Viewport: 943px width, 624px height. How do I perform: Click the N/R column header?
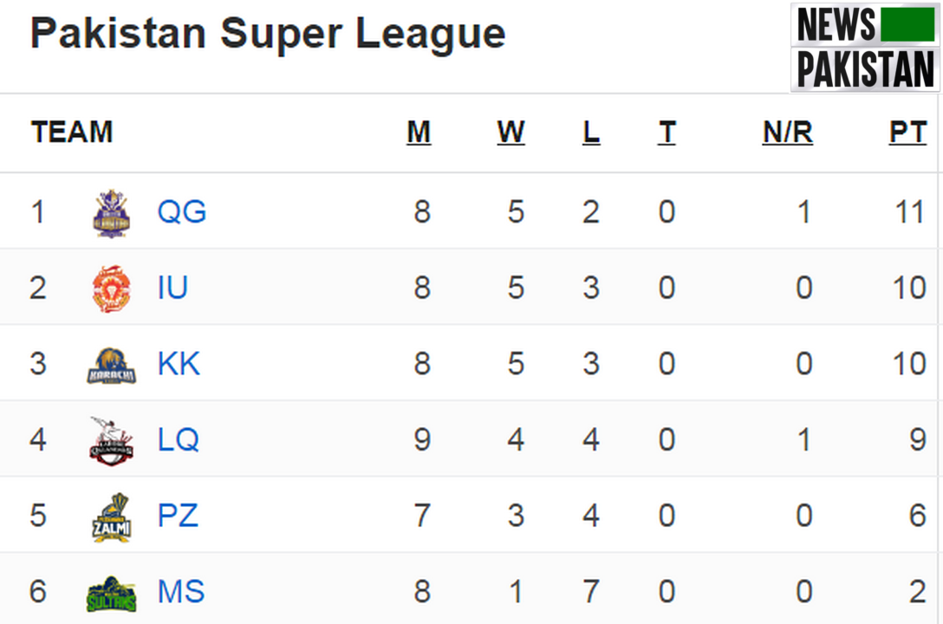pos(788,133)
